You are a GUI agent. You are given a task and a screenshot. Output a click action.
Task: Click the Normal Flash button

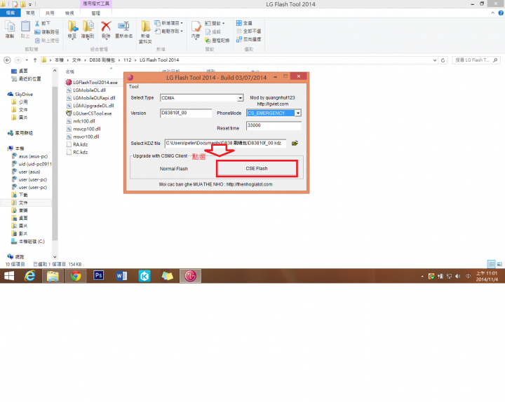coord(174,169)
